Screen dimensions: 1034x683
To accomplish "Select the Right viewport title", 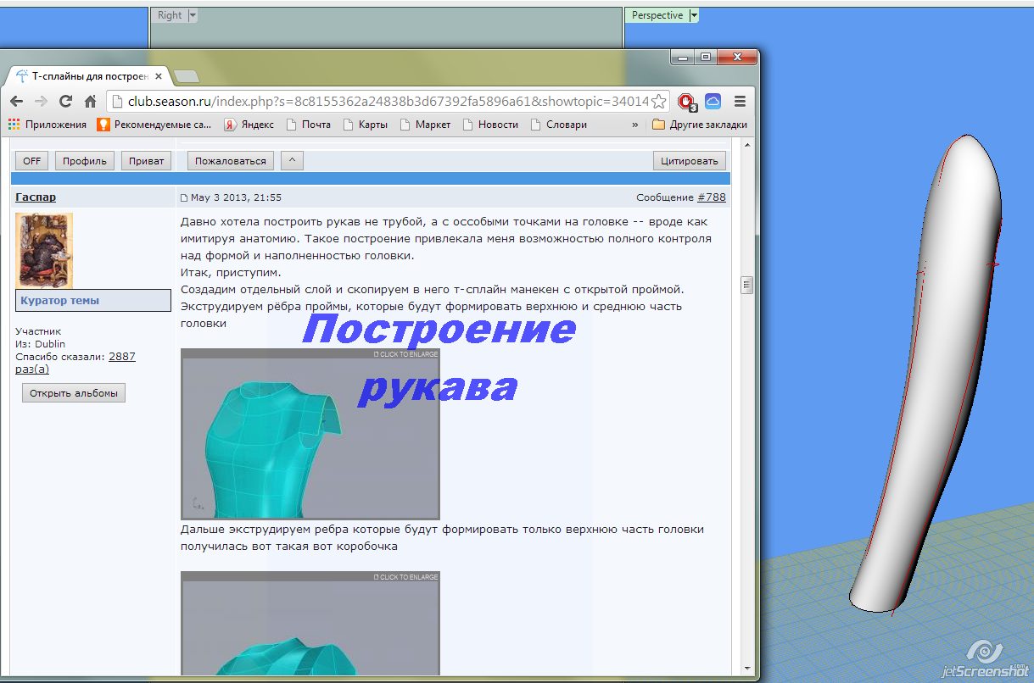I will [x=170, y=15].
